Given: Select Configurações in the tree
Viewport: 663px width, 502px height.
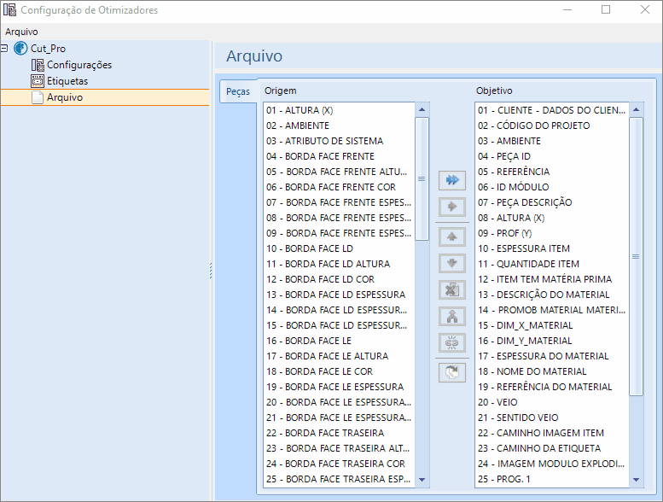Looking at the screenshot, I should (x=79, y=65).
